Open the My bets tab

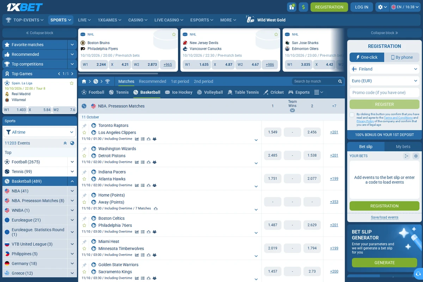click(403, 147)
